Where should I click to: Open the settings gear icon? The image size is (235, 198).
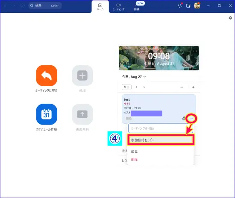pyautogui.click(x=230, y=18)
